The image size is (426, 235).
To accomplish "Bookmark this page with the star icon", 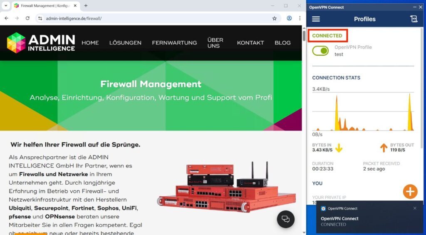I will tap(275, 18).
